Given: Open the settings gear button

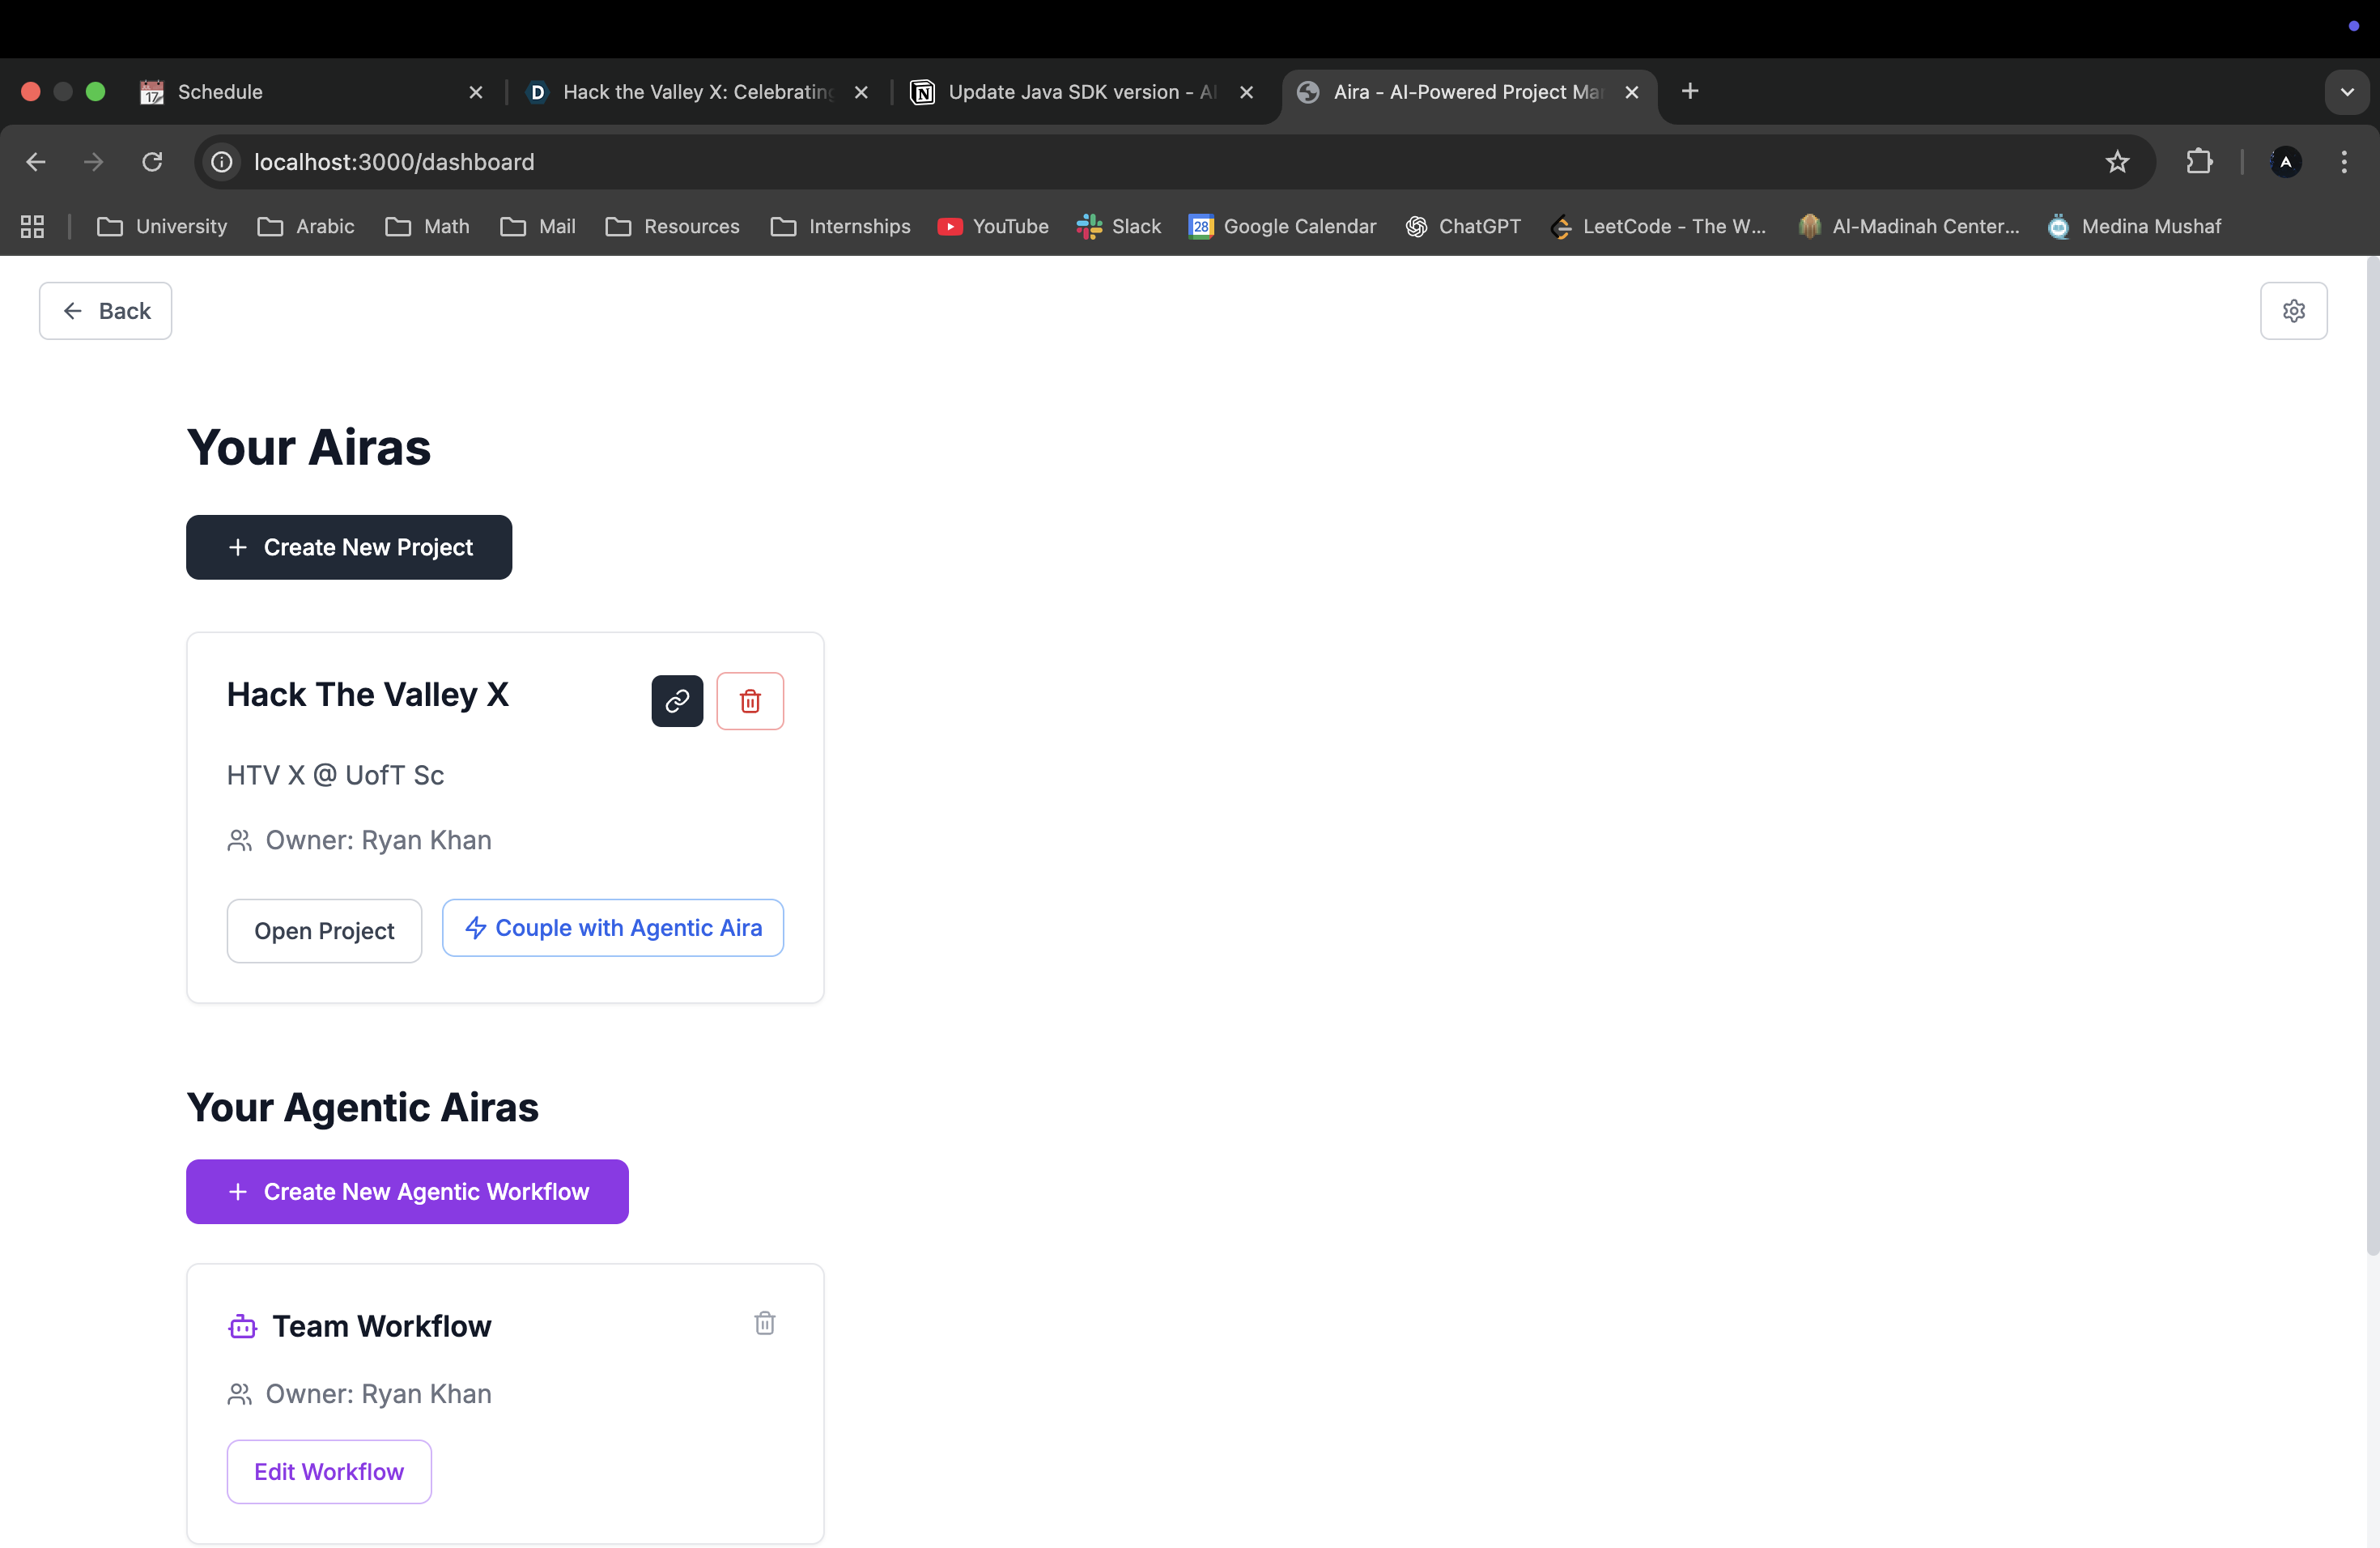Looking at the screenshot, I should tap(2293, 311).
